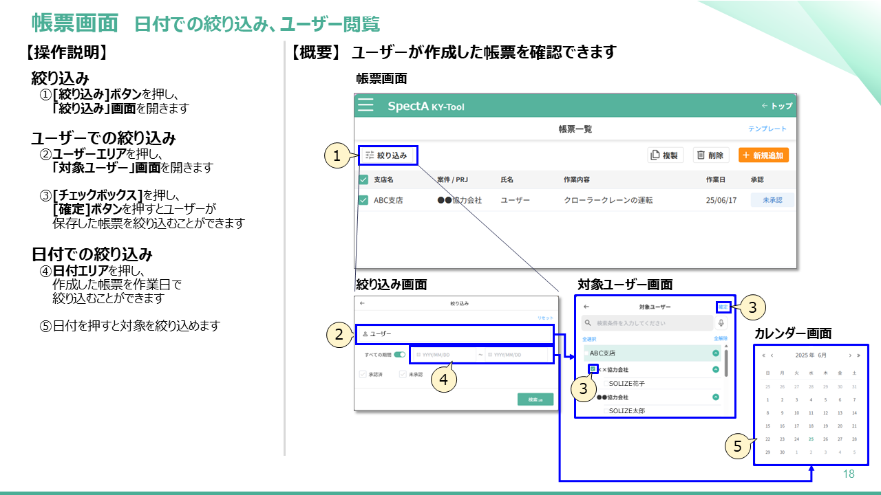
Task: Click the 絞り込み filter button
Action: pyautogui.click(x=387, y=155)
